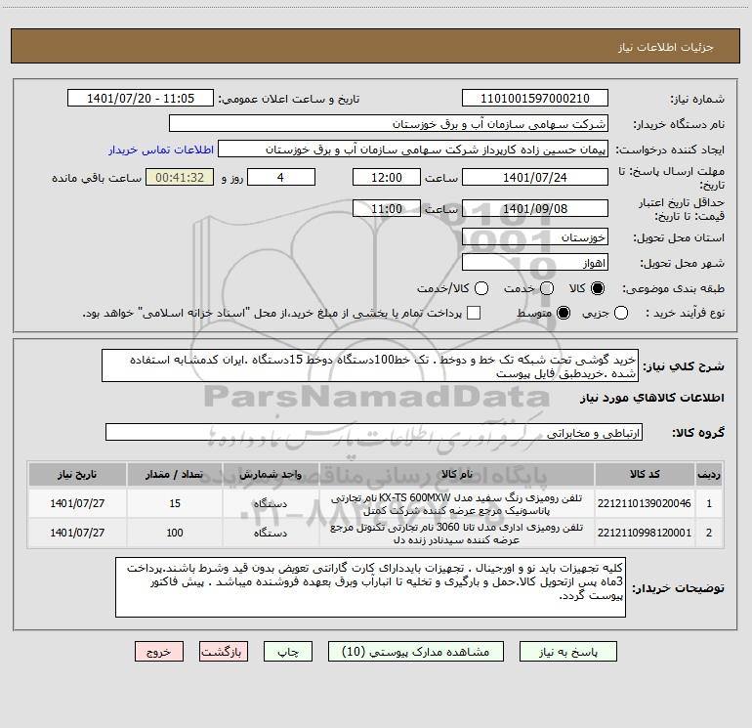Click quantity cell 15
The width and height of the screenshot is (752, 728).
(175, 503)
